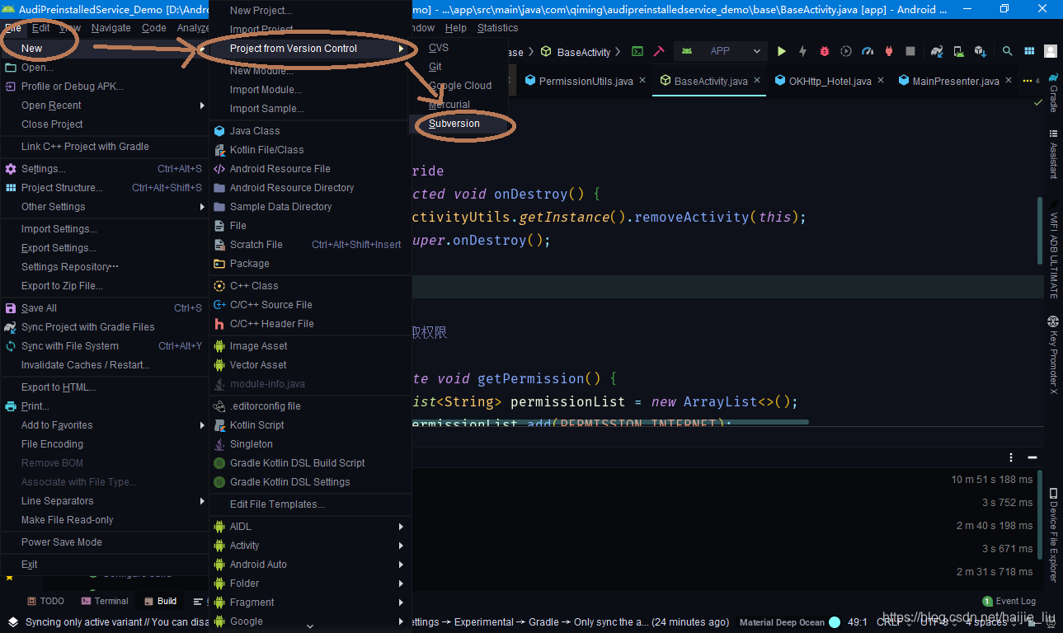This screenshot has width=1063, height=633.
Task: Select Google Cloud in version control submenu
Action: tap(459, 86)
